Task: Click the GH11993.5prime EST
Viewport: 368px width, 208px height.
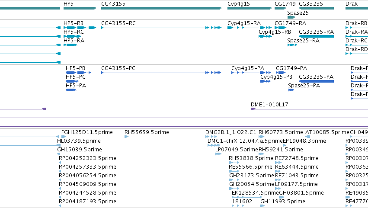Action: coord(262,206)
